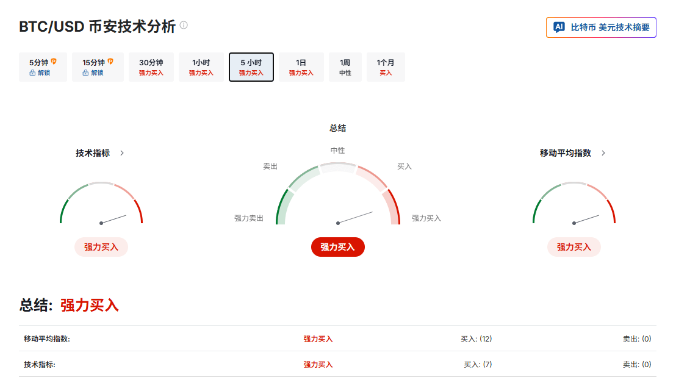The width and height of the screenshot is (676, 383).
Task: Click the 移动平均指数: row label
Action: tap(47, 338)
